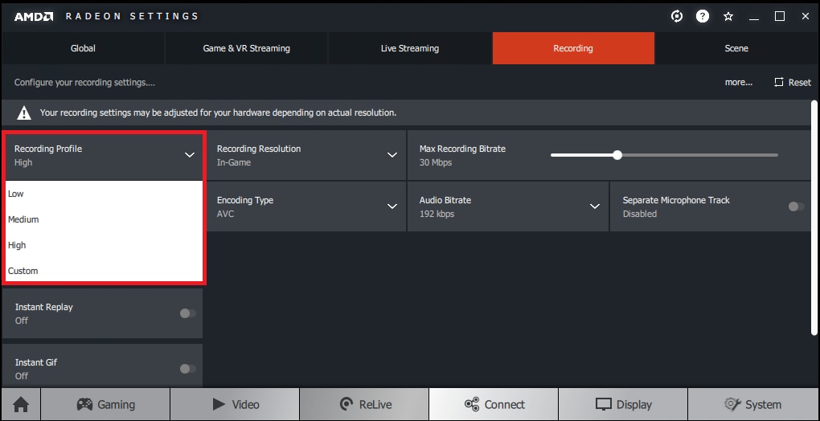Open the ReLive section
This screenshot has height=421, width=820.
coord(364,404)
